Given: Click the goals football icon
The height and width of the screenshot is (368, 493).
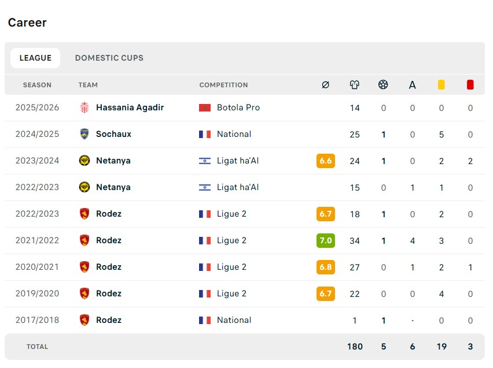Looking at the screenshot, I should (383, 84).
